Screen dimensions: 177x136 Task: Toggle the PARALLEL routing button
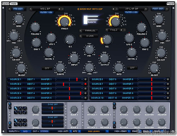pyautogui.click(x=90, y=31)
